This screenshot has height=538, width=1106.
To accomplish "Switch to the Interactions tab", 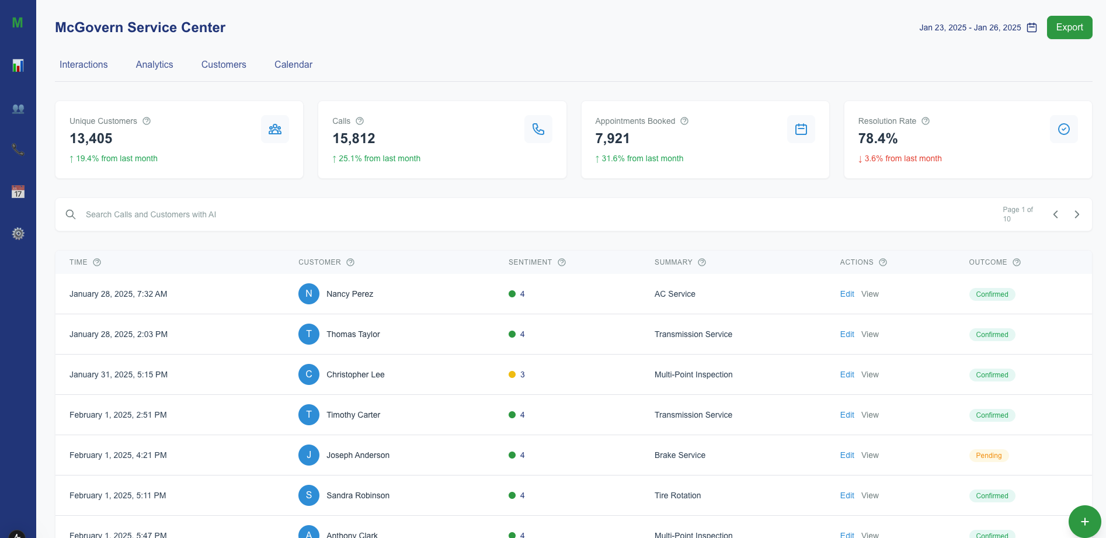I will (84, 64).
